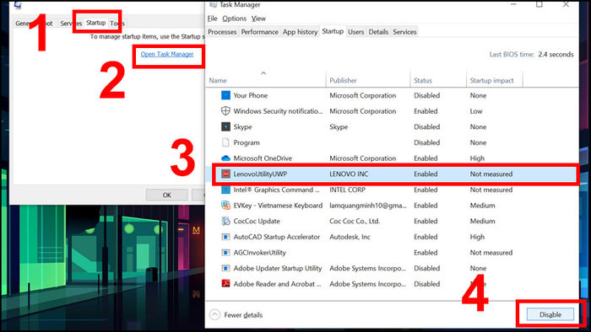Screen dimensions: 591x332
Task: Click the AGCInvokerUtility icon
Action: 225,253
